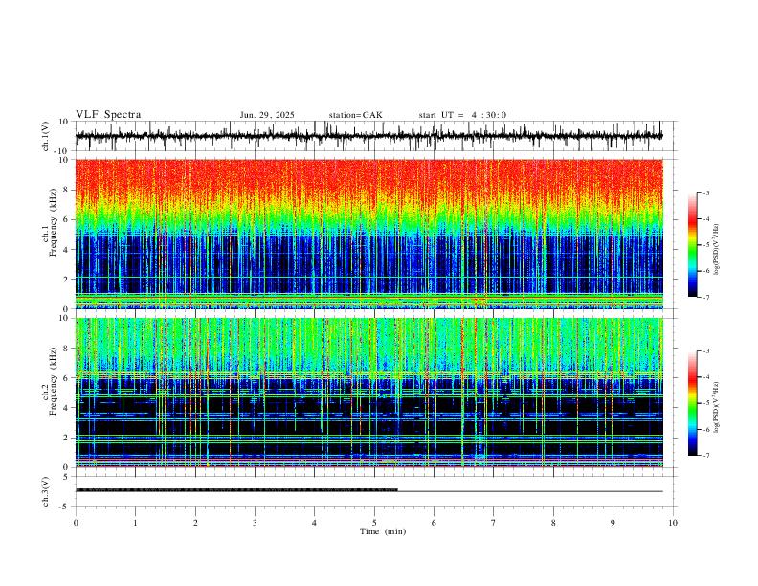This screenshot has height=586, width=758.
Task: Click the ch.1 color bar "log(PSD)(V²/Hz)" label
Action: point(717,250)
